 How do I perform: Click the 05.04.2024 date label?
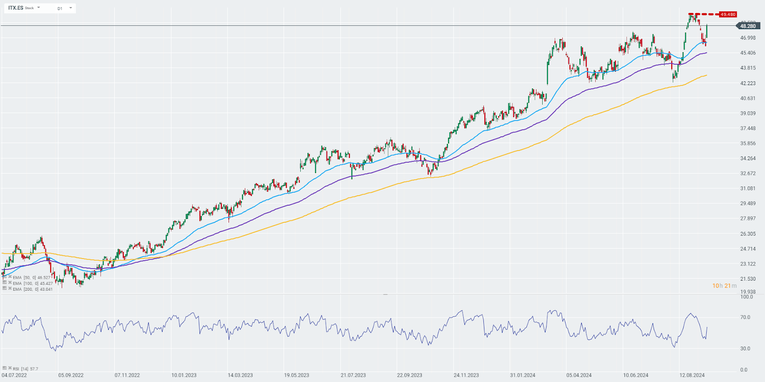[579, 375]
